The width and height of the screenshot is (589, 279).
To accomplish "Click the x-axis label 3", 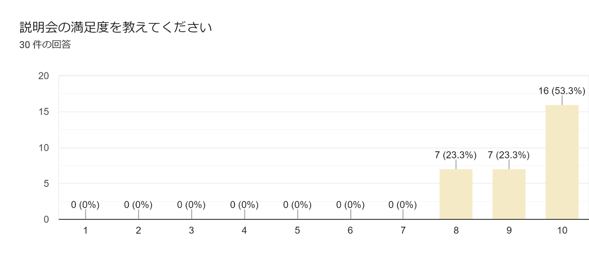I will tap(191, 231).
